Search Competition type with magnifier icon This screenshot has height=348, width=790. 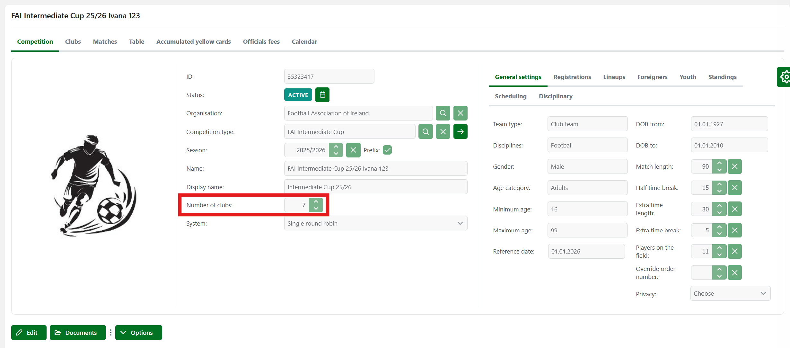click(x=426, y=132)
